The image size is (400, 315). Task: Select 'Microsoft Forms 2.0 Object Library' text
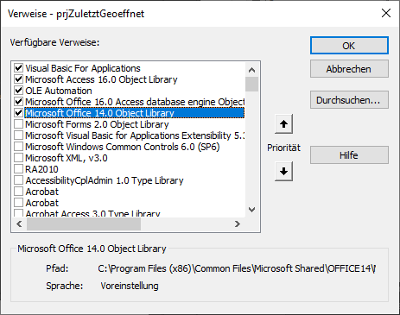pos(97,124)
